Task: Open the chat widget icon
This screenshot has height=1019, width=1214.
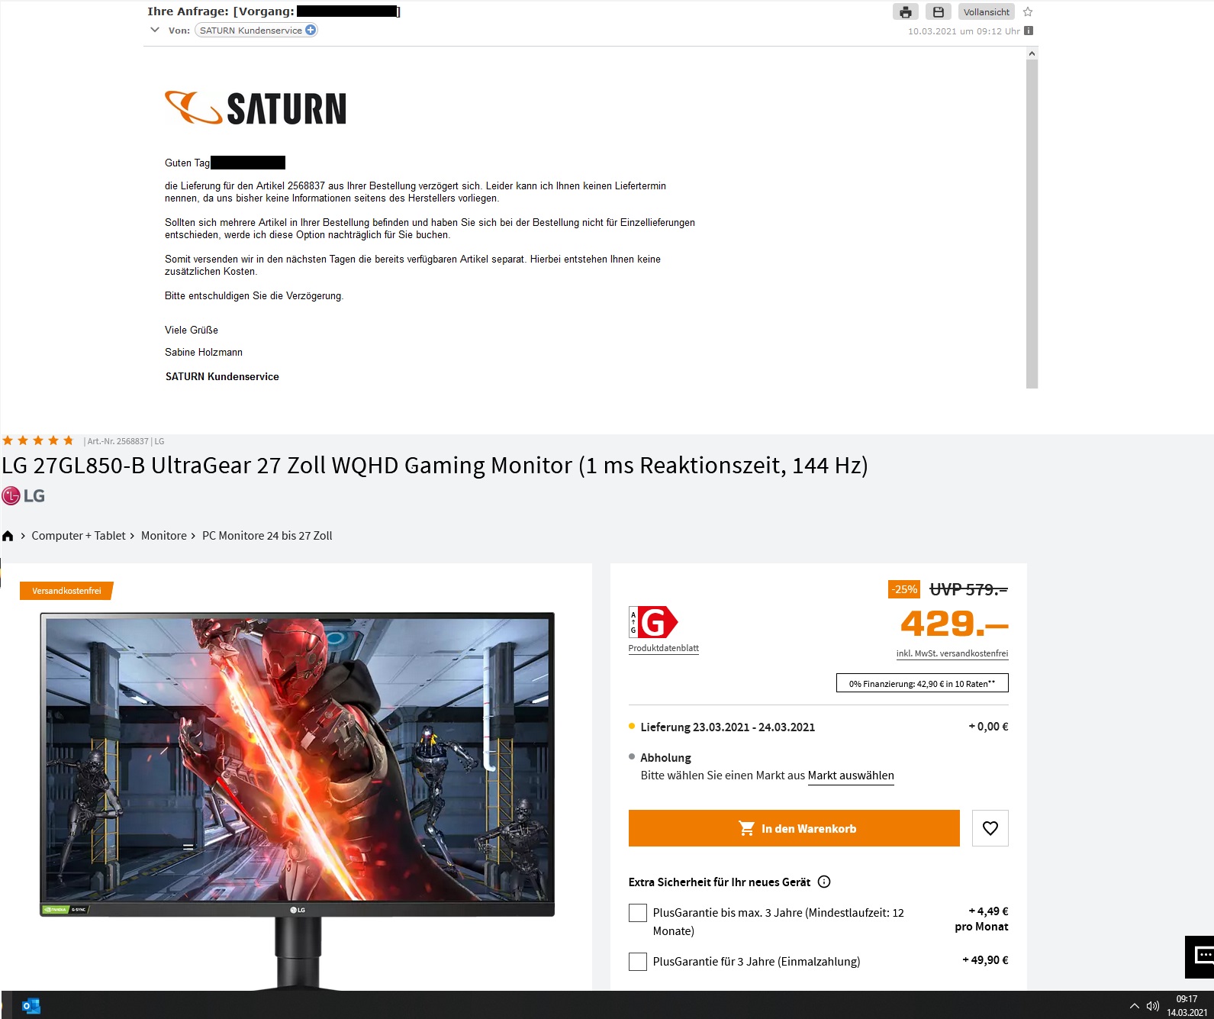Action: point(1201,956)
